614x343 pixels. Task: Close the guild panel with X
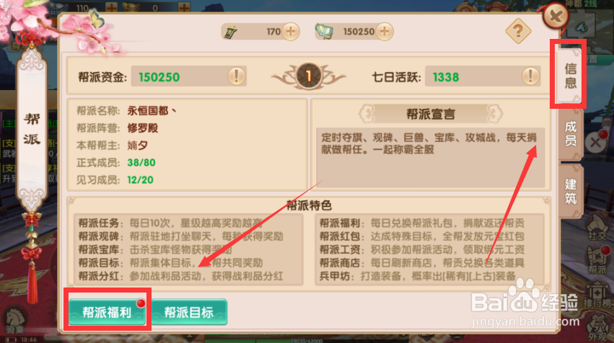556,16
